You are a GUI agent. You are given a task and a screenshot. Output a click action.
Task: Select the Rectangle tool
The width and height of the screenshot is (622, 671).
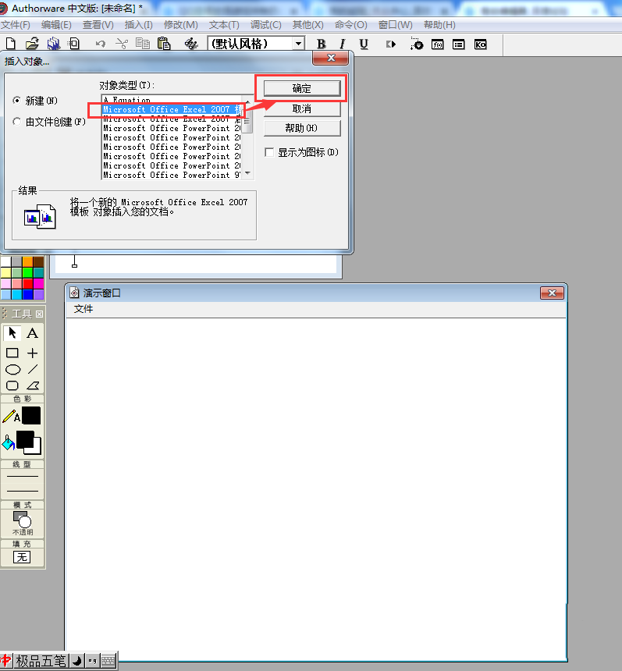pyautogui.click(x=12, y=353)
